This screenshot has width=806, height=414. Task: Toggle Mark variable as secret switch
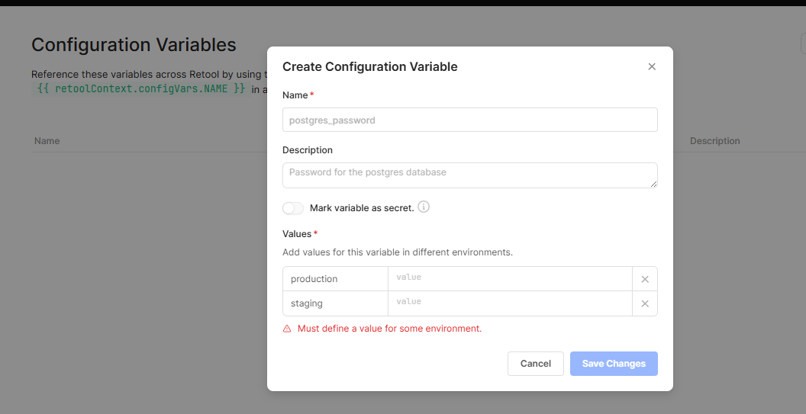coord(293,208)
